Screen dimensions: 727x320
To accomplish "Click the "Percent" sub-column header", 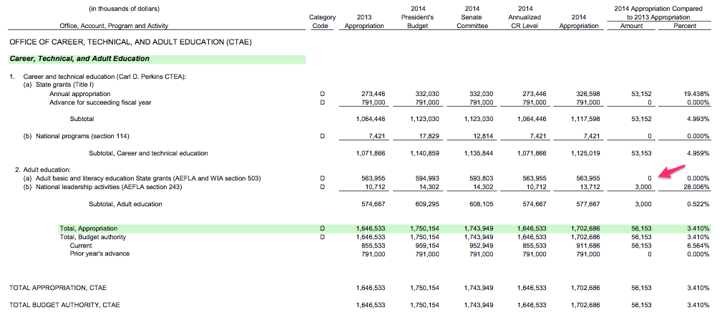I will click(x=685, y=26).
